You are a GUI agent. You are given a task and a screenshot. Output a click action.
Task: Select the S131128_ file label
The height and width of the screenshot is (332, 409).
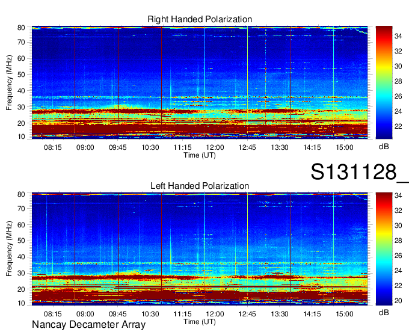(360, 172)
